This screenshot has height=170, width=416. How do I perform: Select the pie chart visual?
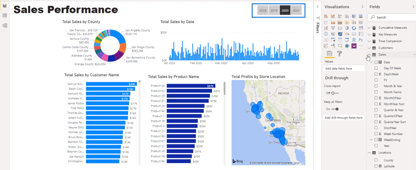coord(347,28)
